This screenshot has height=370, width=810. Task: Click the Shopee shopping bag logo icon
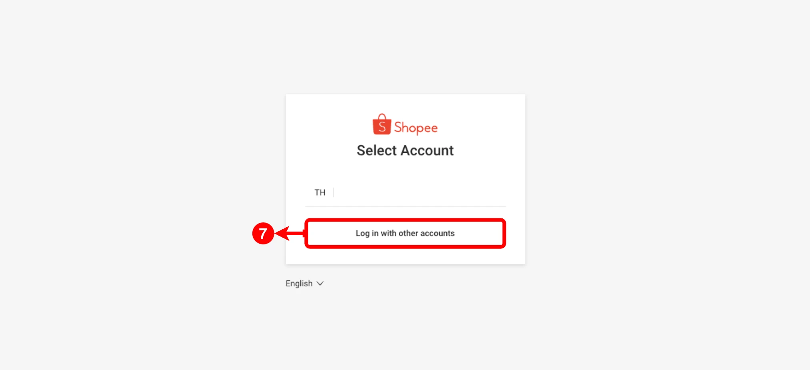(382, 124)
